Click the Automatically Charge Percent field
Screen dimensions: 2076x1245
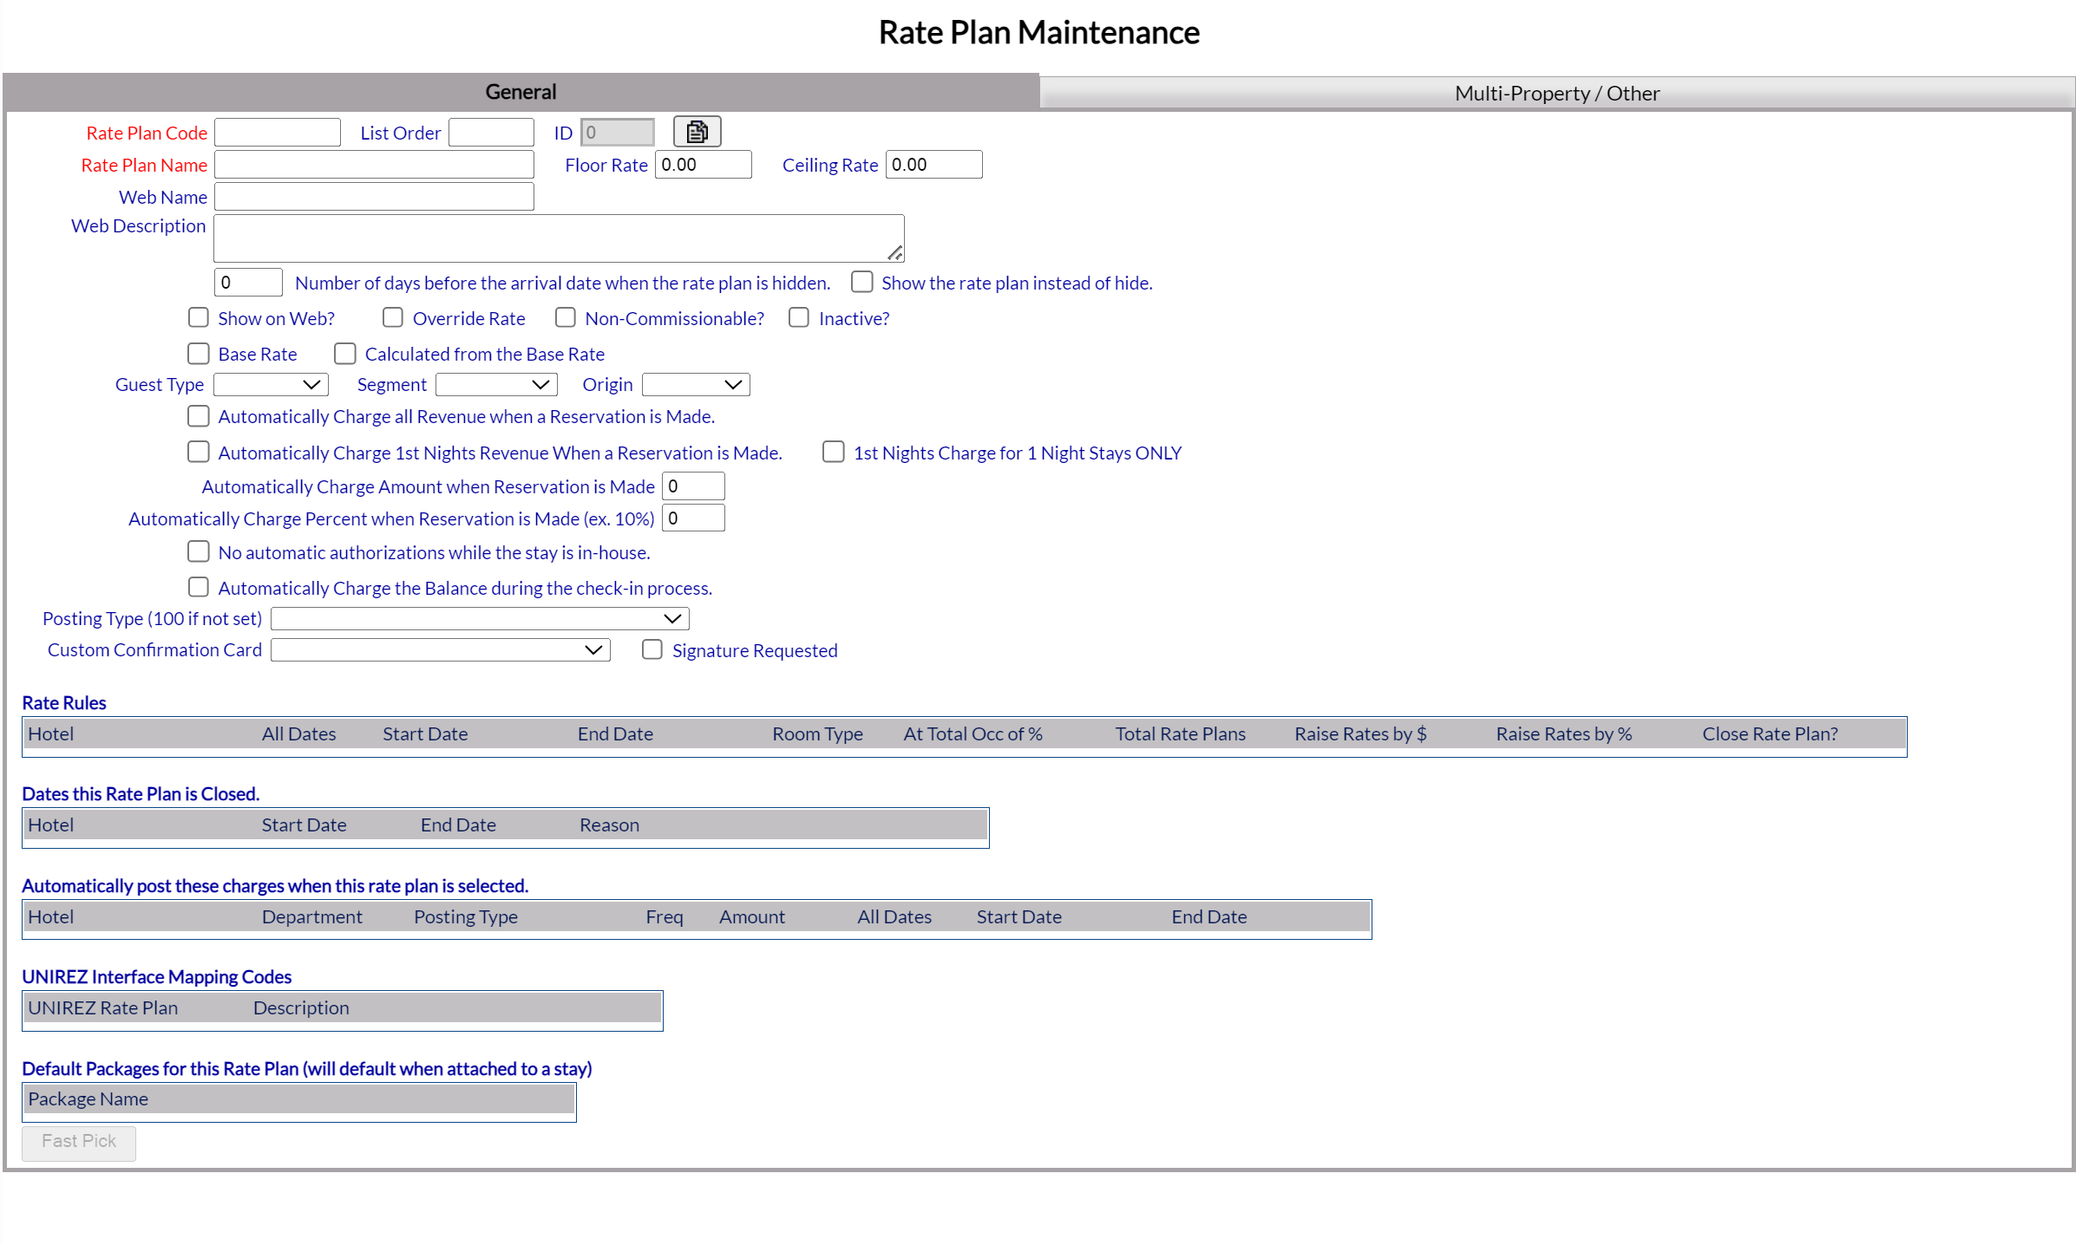pyautogui.click(x=693, y=518)
